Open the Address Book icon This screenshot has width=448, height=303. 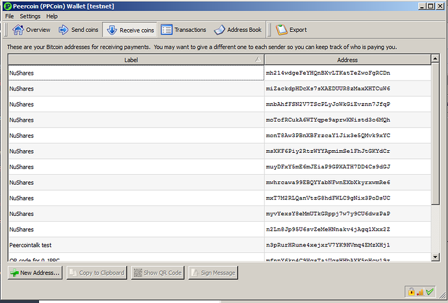(219, 30)
